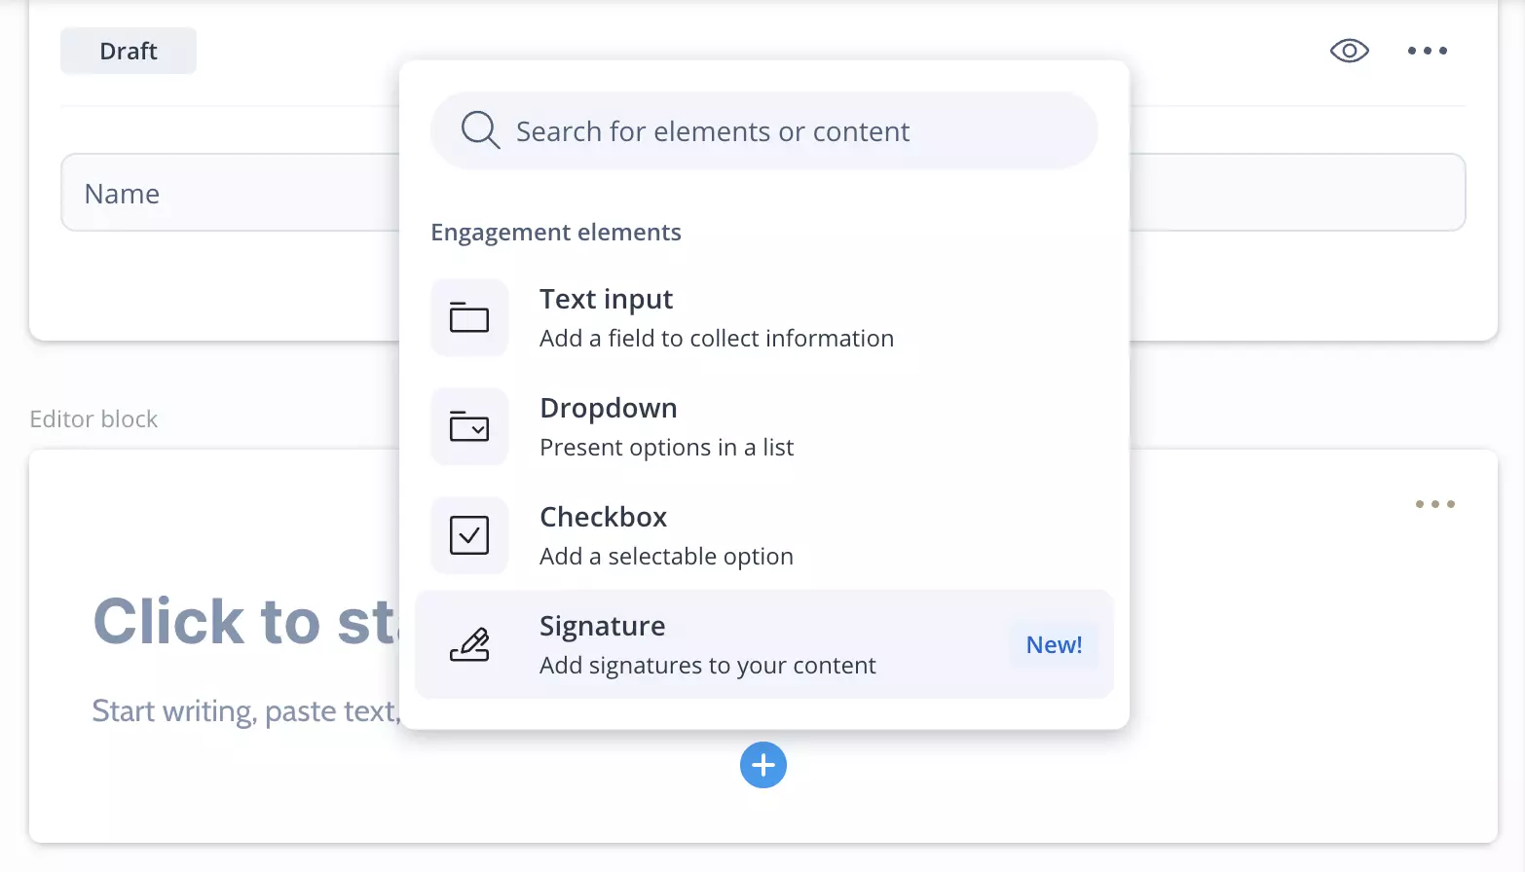Click the Checkbox element icon

[x=469, y=535]
